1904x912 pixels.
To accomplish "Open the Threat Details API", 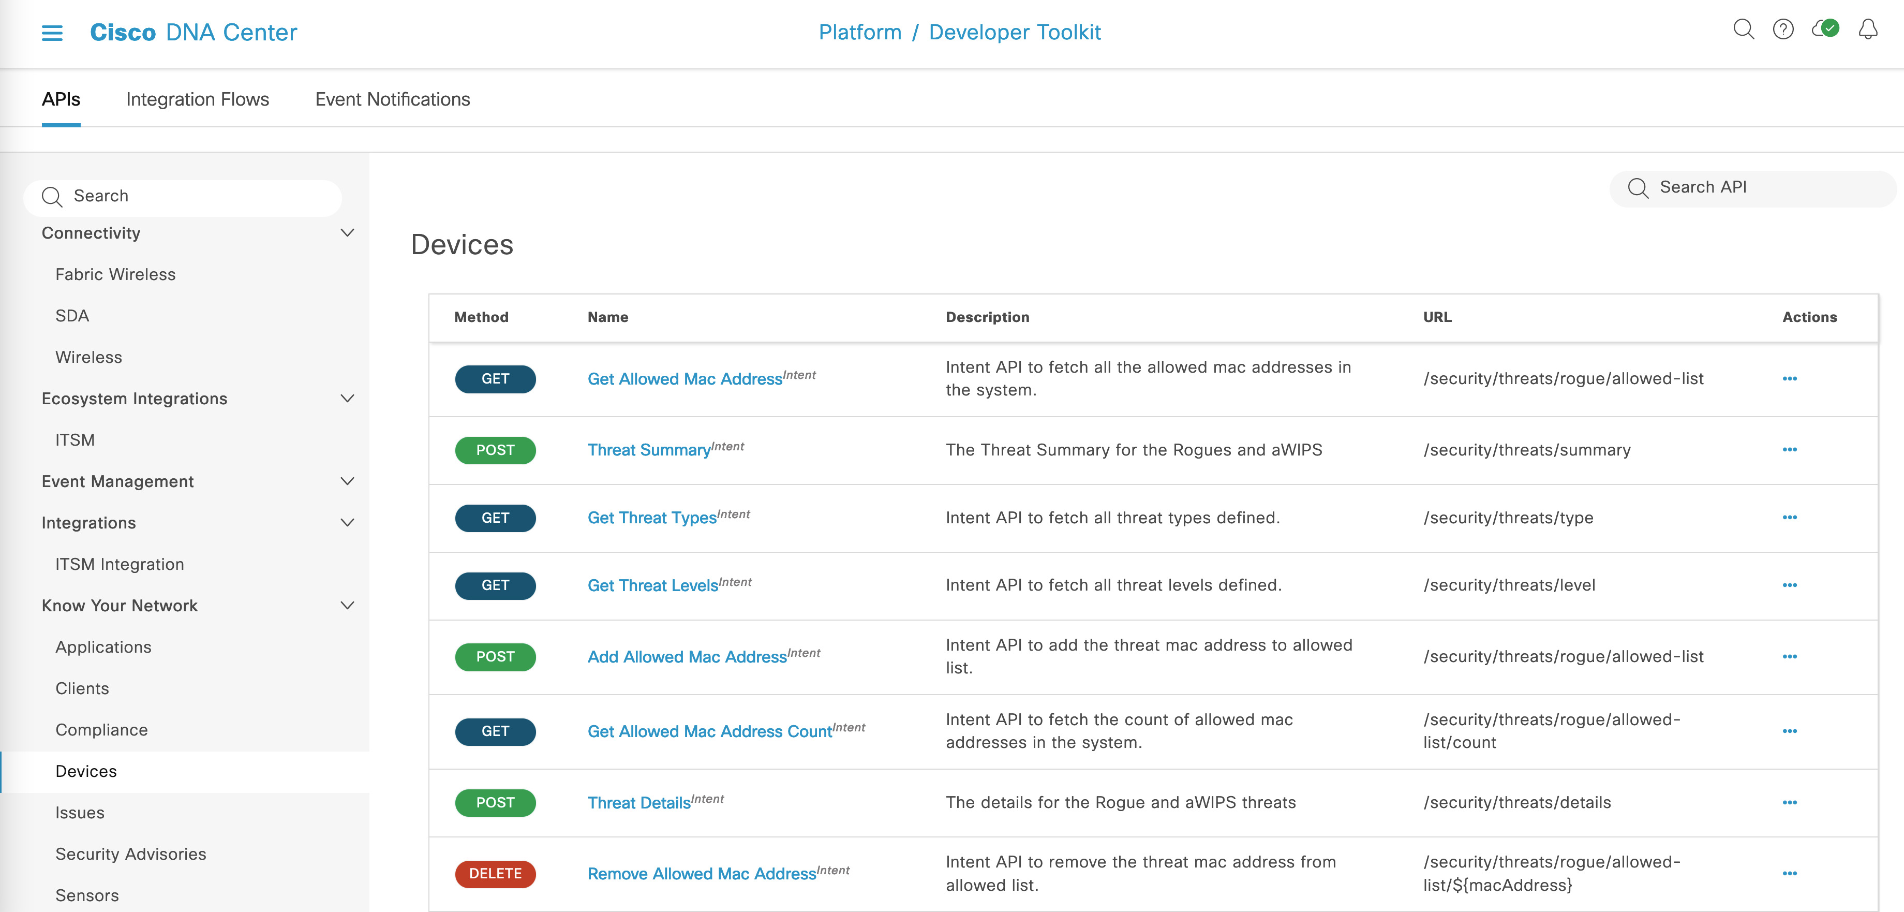I will click(638, 803).
